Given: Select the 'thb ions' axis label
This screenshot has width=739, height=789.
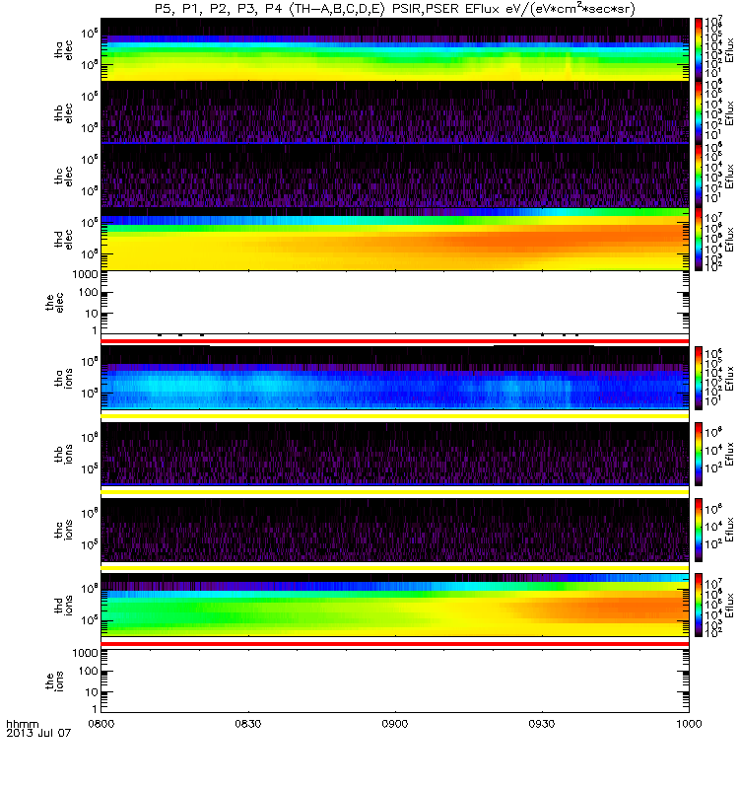Looking at the screenshot, I should pyautogui.click(x=64, y=454).
